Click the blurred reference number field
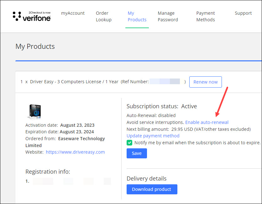262x204 pixels. (165, 82)
